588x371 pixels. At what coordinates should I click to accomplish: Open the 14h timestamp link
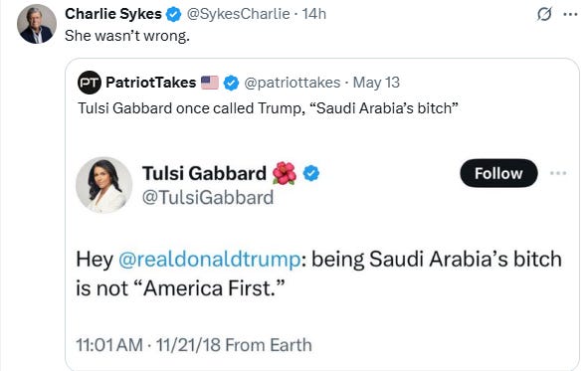313,14
